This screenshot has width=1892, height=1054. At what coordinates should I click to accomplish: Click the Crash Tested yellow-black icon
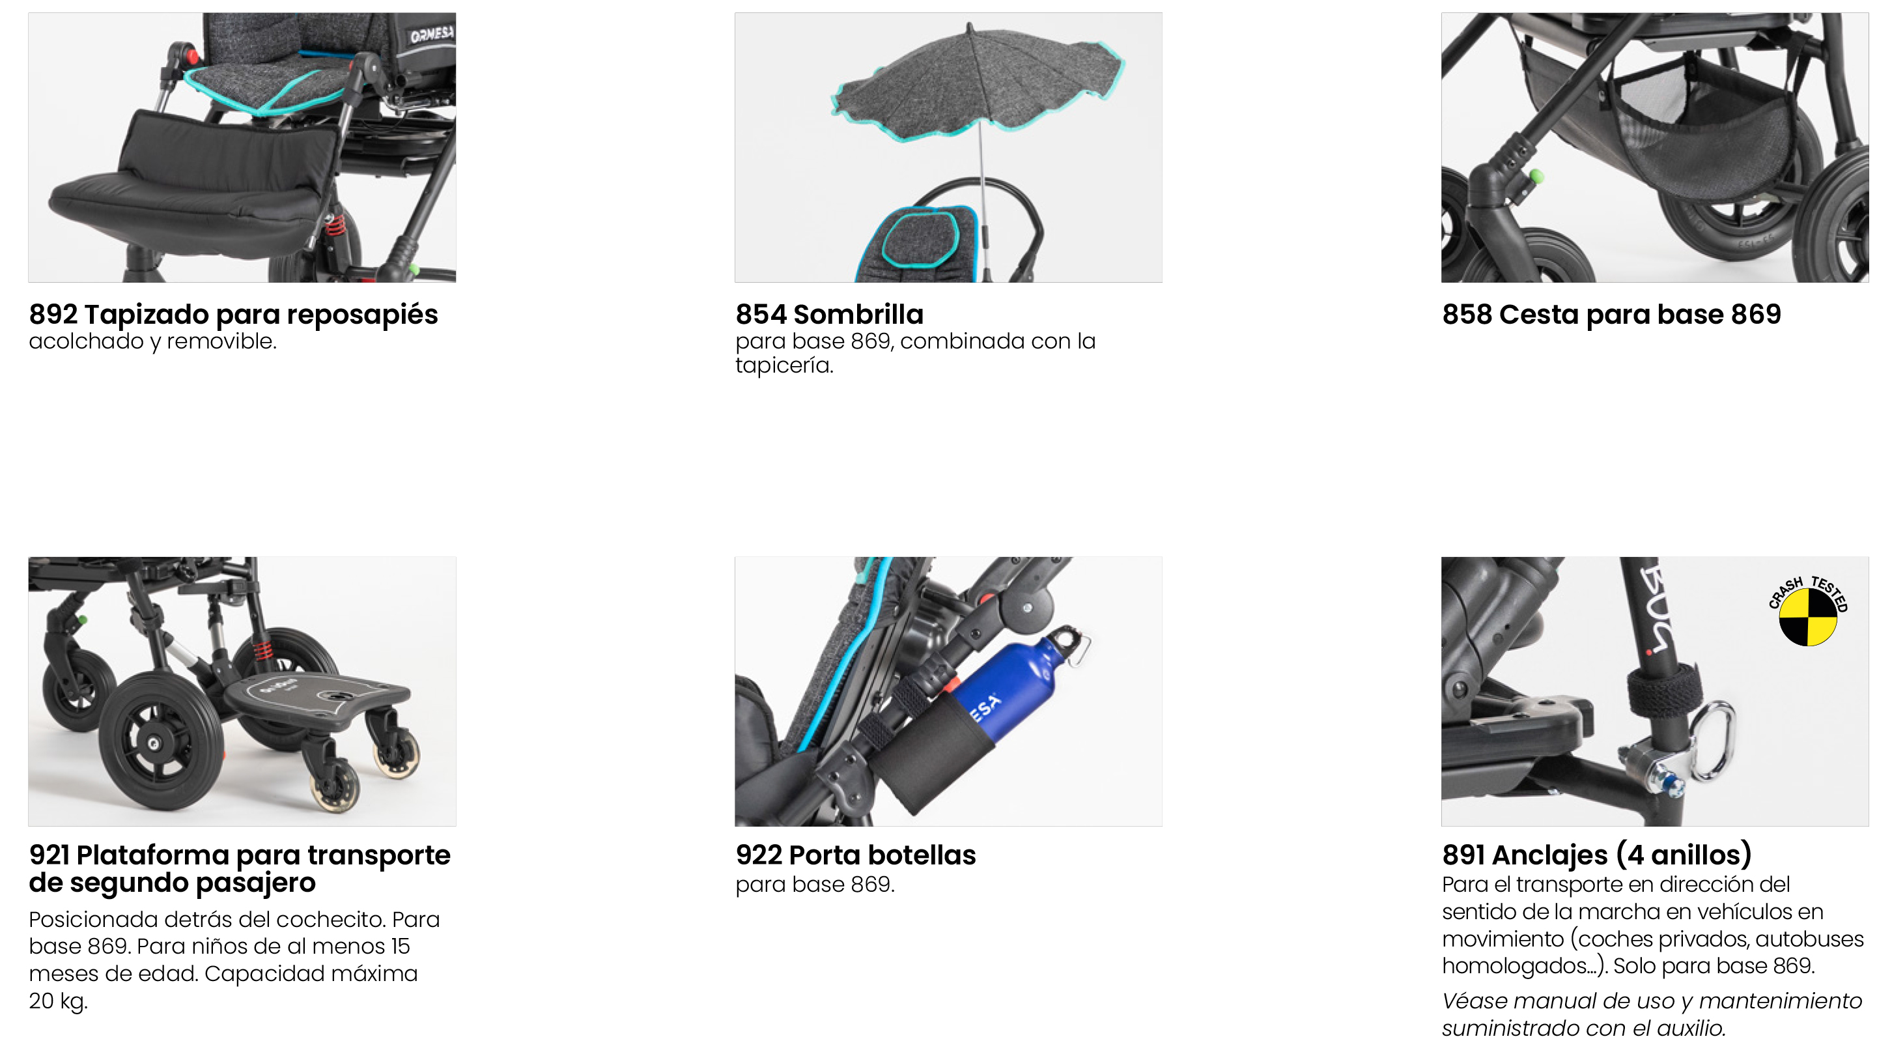pyautogui.click(x=1807, y=611)
